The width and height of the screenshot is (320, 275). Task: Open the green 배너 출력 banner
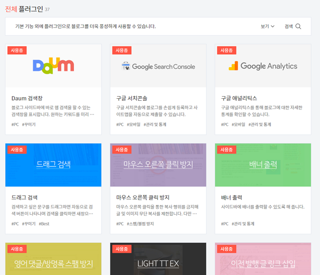click(x=263, y=165)
